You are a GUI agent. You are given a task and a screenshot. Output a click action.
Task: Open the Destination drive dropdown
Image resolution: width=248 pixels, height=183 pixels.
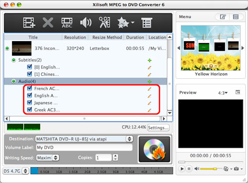point(84,139)
